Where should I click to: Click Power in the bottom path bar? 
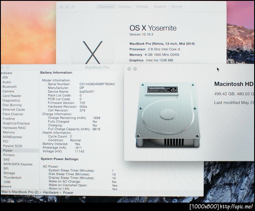coord(68,192)
